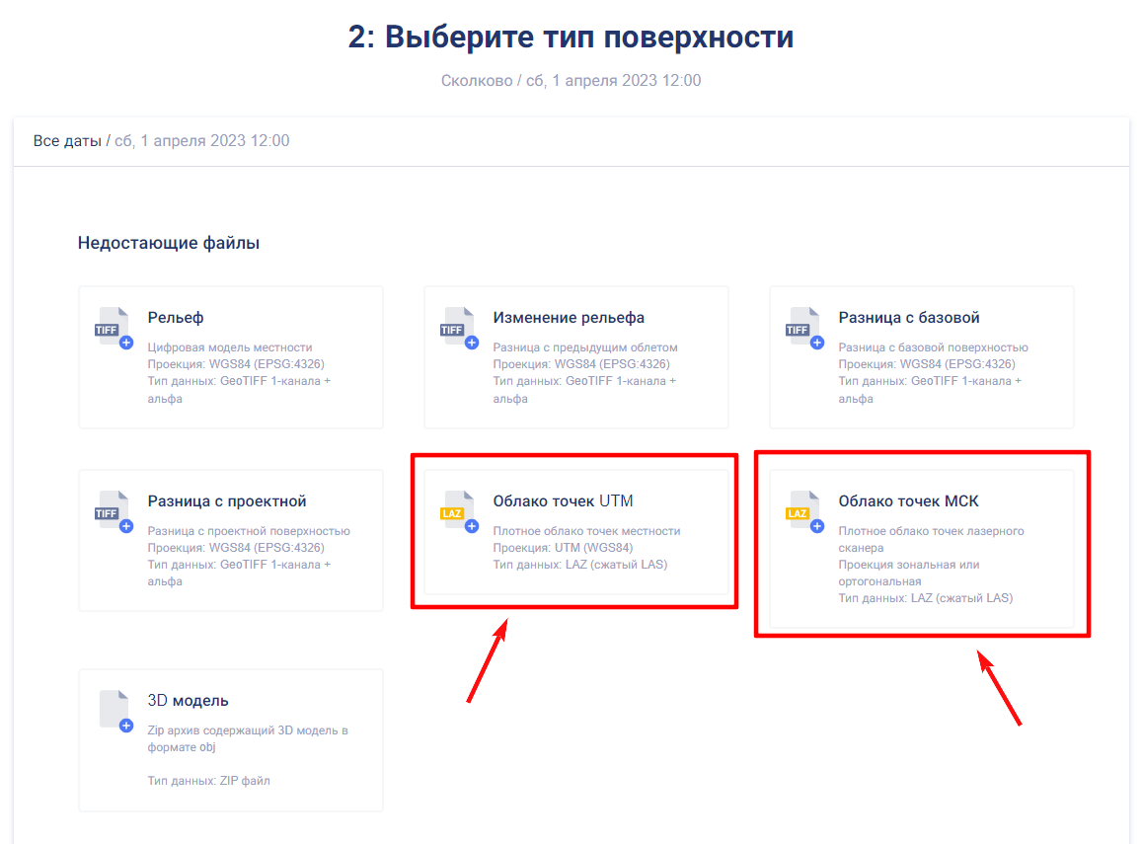Screen dimensions: 1143x844
Task: Click the TIFF icon beside Изменение рельефа
Action: tap(458, 328)
